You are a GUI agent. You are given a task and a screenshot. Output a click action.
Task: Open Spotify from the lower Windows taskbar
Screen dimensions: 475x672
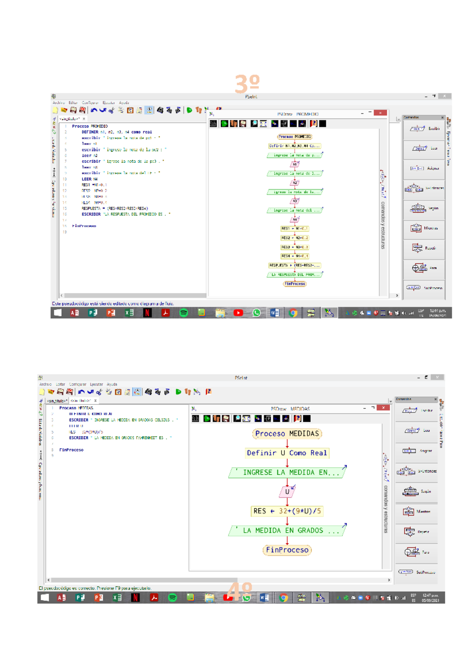(172, 598)
